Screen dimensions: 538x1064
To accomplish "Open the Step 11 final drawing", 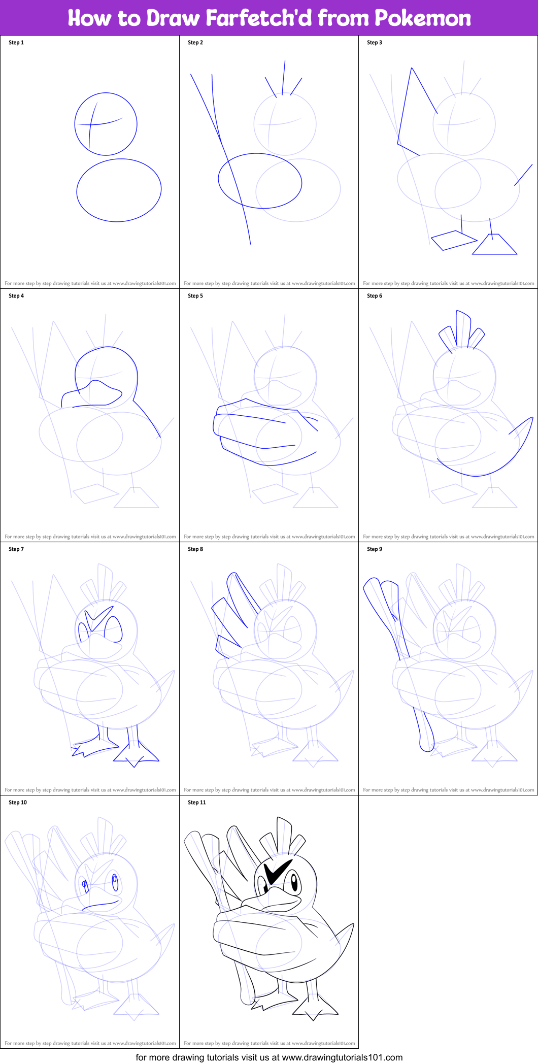I will point(269,922).
